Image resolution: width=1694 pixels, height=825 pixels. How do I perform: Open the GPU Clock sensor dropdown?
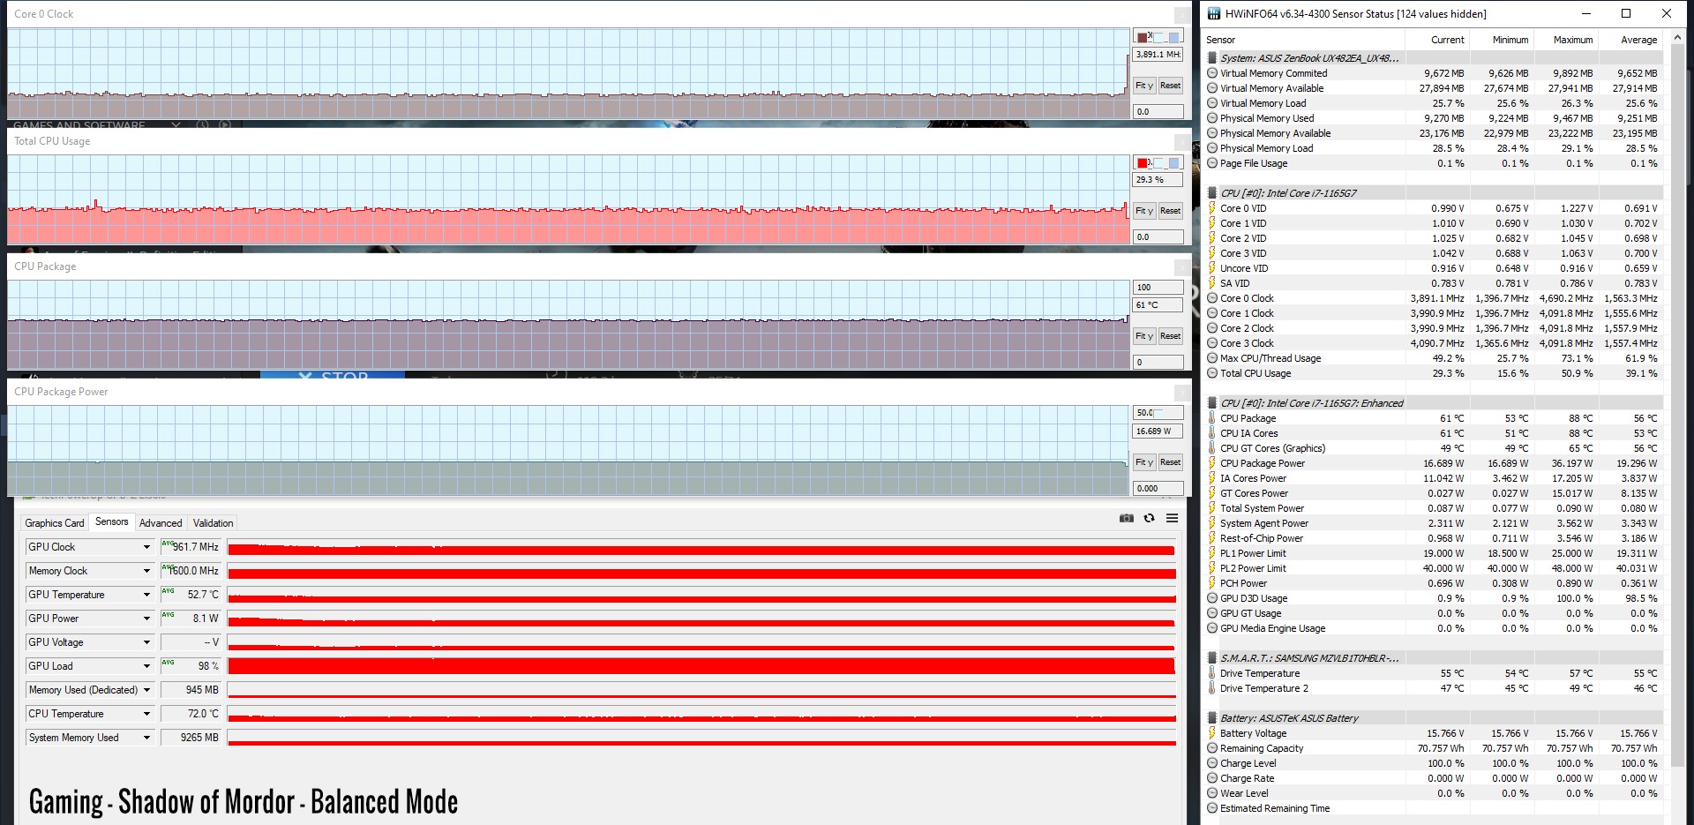(x=146, y=547)
